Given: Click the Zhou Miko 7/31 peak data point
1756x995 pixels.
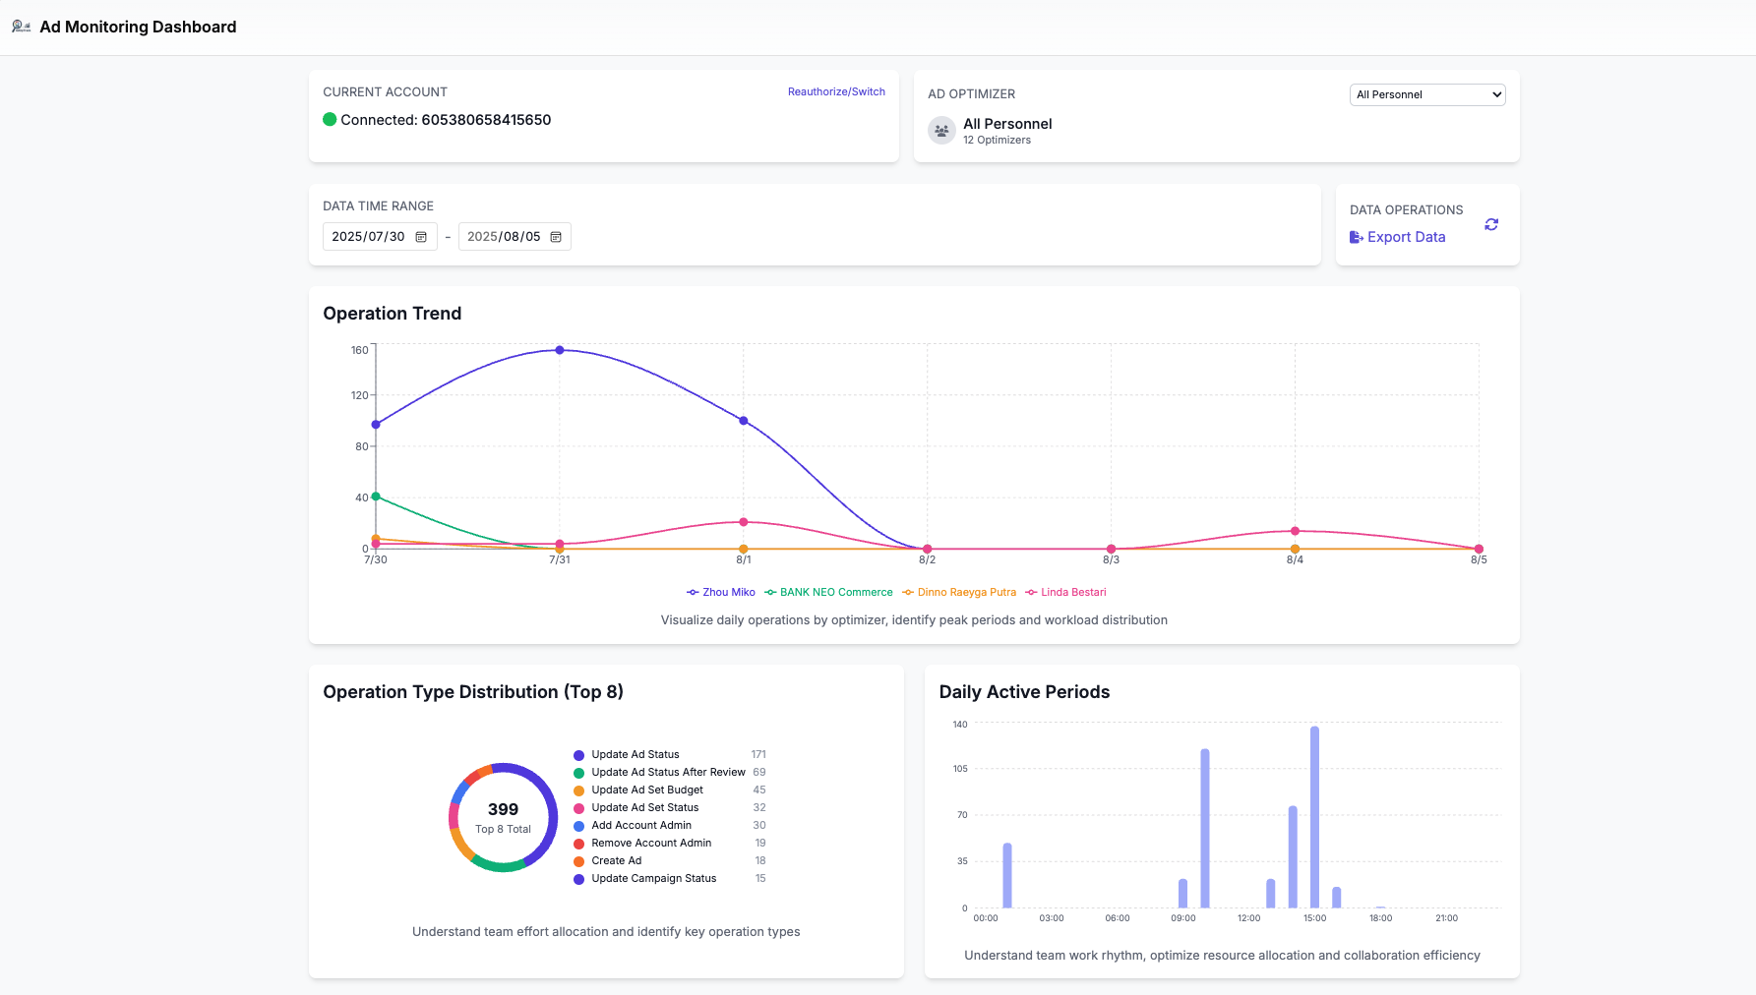Looking at the screenshot, I should click(x=560, y=350).
